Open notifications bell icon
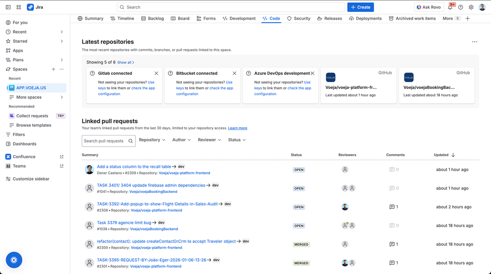The width and height of the screenshot is (491, 274). point(450,7)
